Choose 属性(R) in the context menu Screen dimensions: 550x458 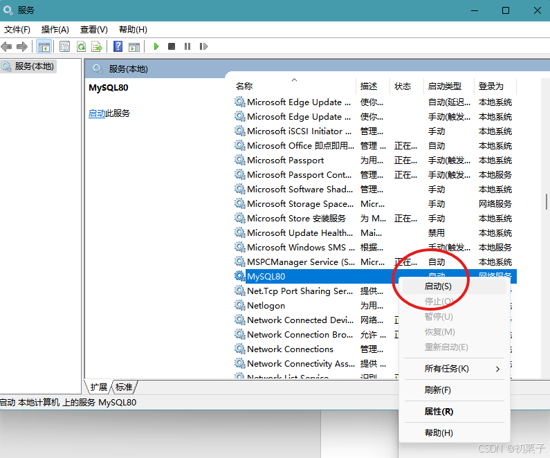pos(454,412)
